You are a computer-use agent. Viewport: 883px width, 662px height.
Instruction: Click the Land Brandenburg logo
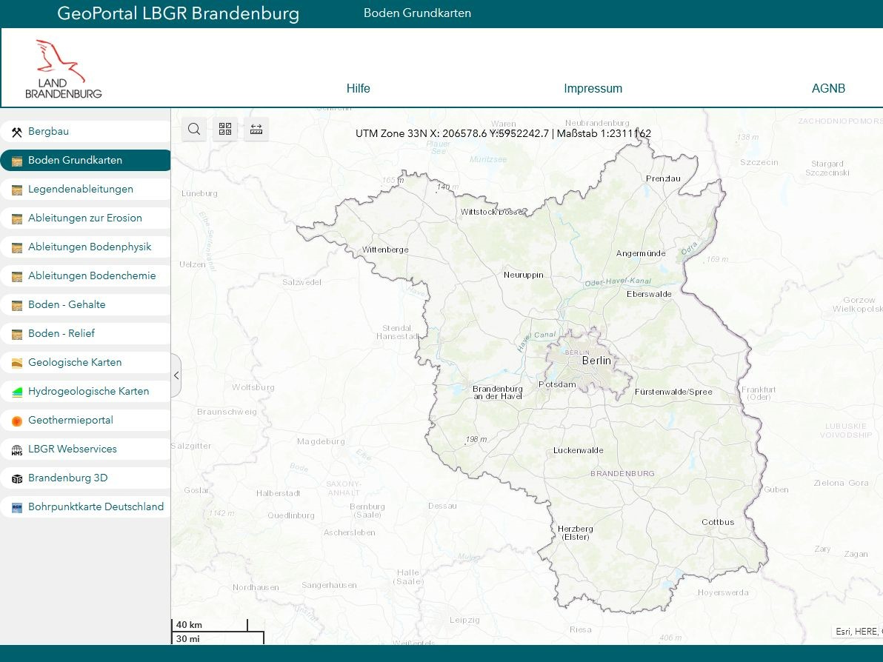pos(64,69)
